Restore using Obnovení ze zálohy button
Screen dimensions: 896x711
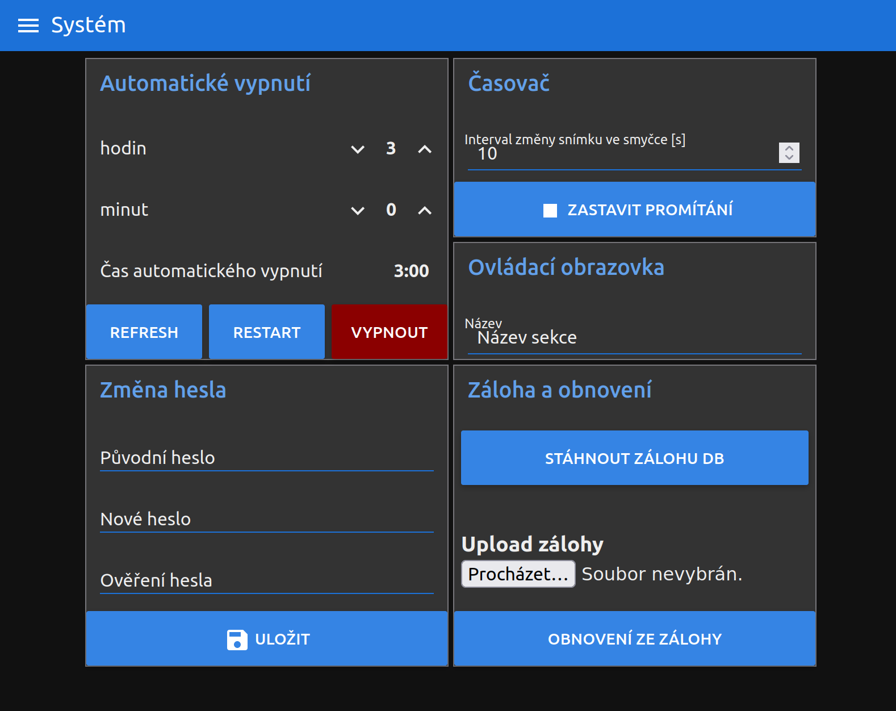pyautogui.click(x=634, y=639)
